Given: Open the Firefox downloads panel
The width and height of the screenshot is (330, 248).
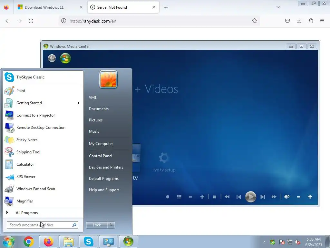Looking at the screenshot, I should point(299,21).
